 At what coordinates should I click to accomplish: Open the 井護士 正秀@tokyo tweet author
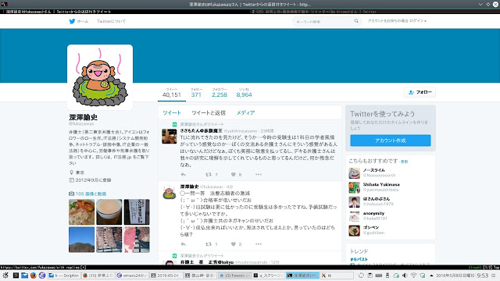click(206, 262)
